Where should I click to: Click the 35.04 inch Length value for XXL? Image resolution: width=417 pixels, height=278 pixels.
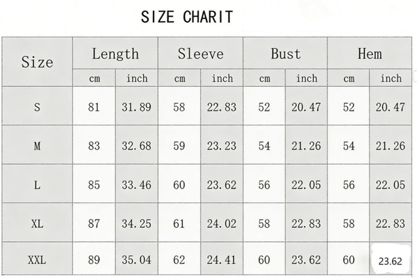click(x=137, y=262)
